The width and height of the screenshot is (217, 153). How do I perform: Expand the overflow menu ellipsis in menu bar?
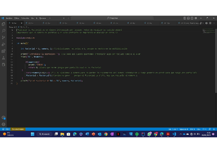tap(50, 18)
